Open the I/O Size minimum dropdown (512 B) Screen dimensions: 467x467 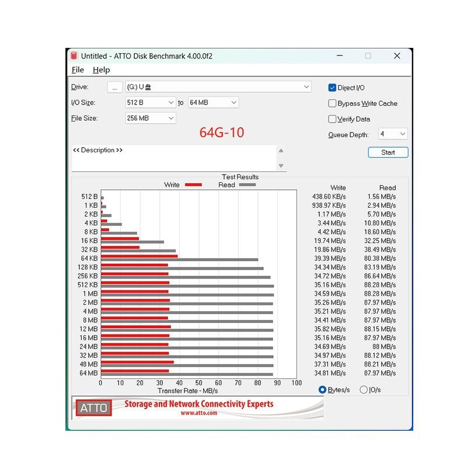tap(151, 103)
